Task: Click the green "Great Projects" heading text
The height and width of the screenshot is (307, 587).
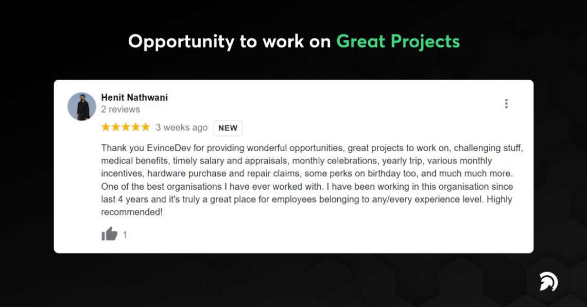Action: tap(398, 41)
